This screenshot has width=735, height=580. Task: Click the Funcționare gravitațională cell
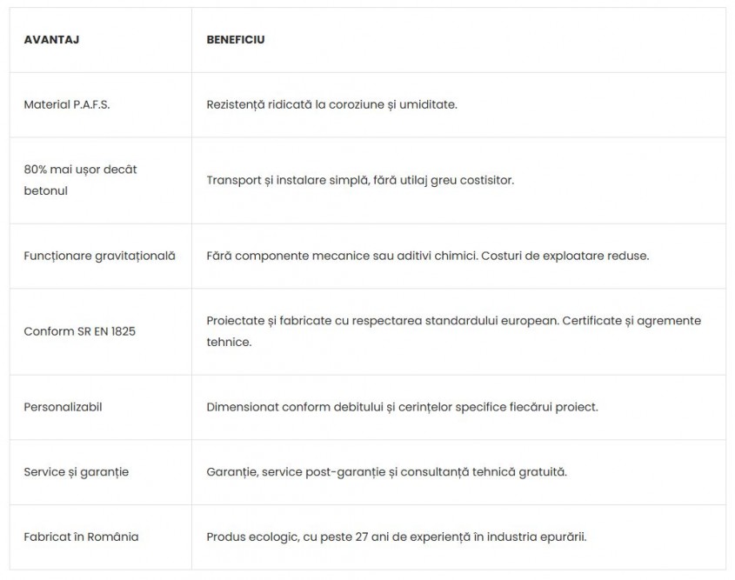pos(99,257)
